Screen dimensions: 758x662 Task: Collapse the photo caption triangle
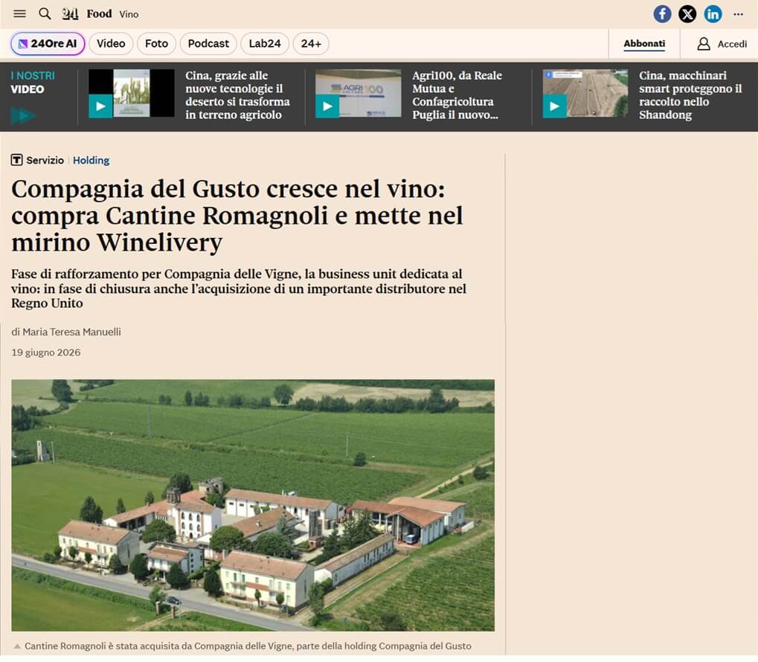click(17, 646)
